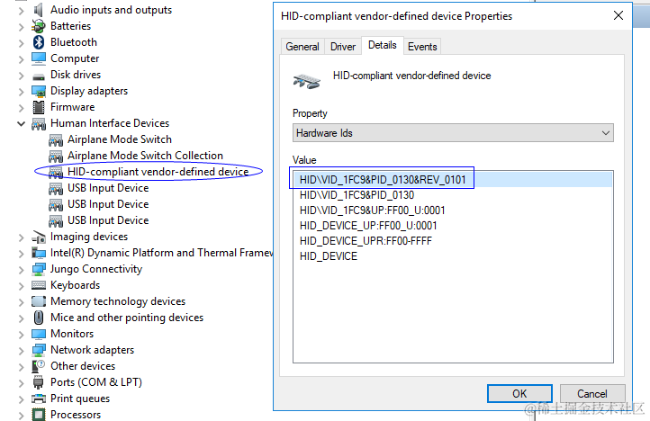Click the Computer monitor icon
Viewport: 650px width, 421px height.
pos(39,58)
